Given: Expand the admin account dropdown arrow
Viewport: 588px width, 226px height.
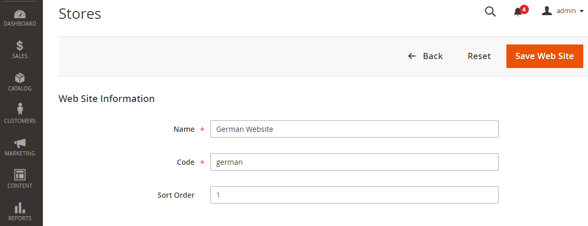Looking at the screenshot, I should (x=582, y=11).
